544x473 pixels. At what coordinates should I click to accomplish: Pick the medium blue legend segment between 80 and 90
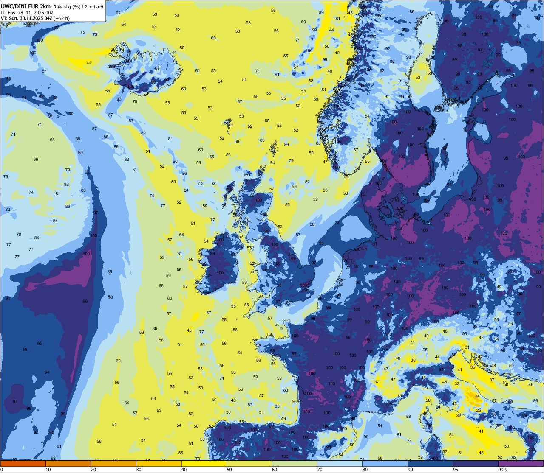click(385, 464)
